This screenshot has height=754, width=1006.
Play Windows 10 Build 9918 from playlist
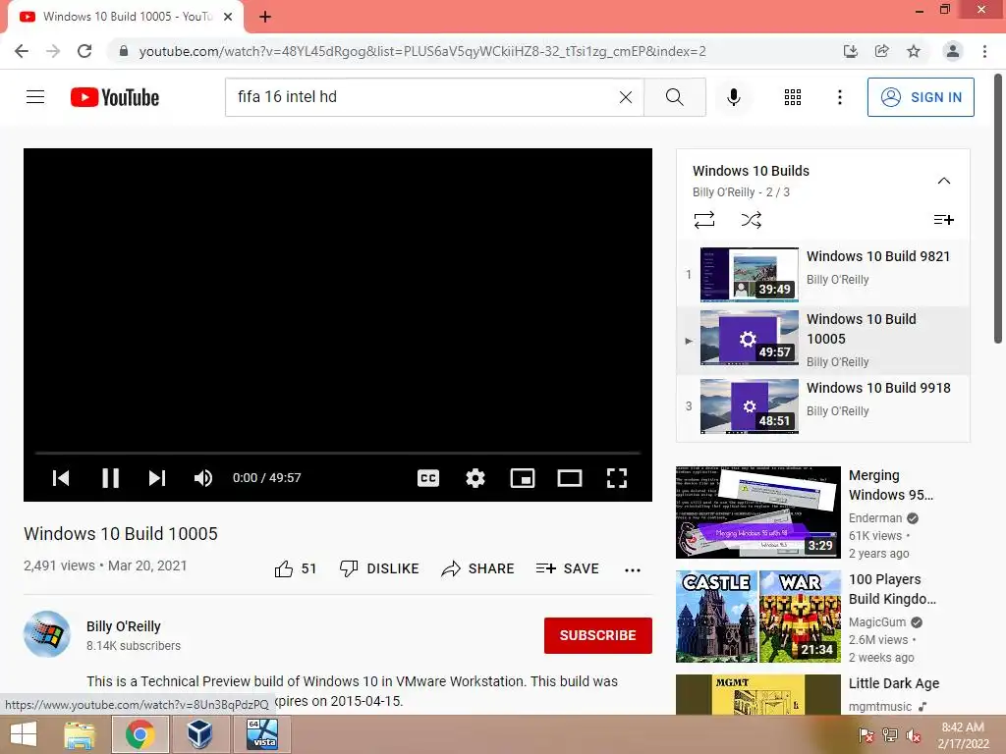pos(823,406)
